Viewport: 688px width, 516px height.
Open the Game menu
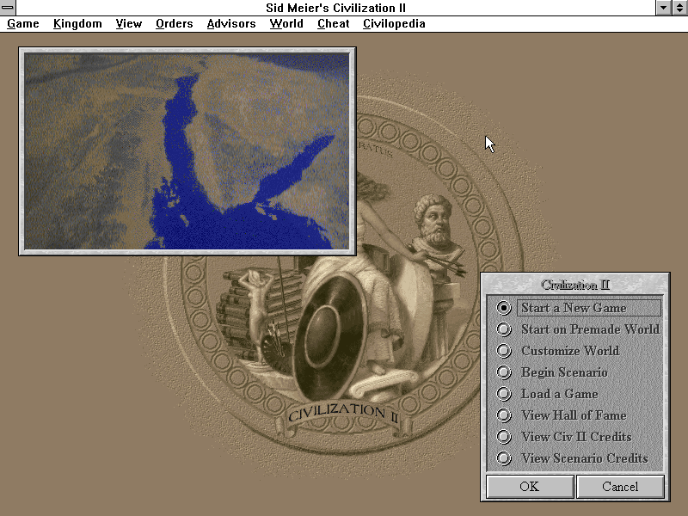click(23, 24)
